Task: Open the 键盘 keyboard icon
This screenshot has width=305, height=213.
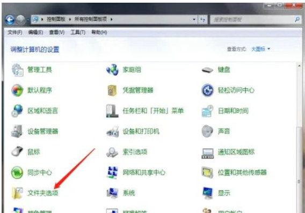Action: click(x=207, y=70)
